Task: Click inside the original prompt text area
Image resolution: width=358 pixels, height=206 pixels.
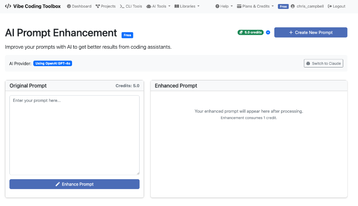Action: click(x=74, y=135)
